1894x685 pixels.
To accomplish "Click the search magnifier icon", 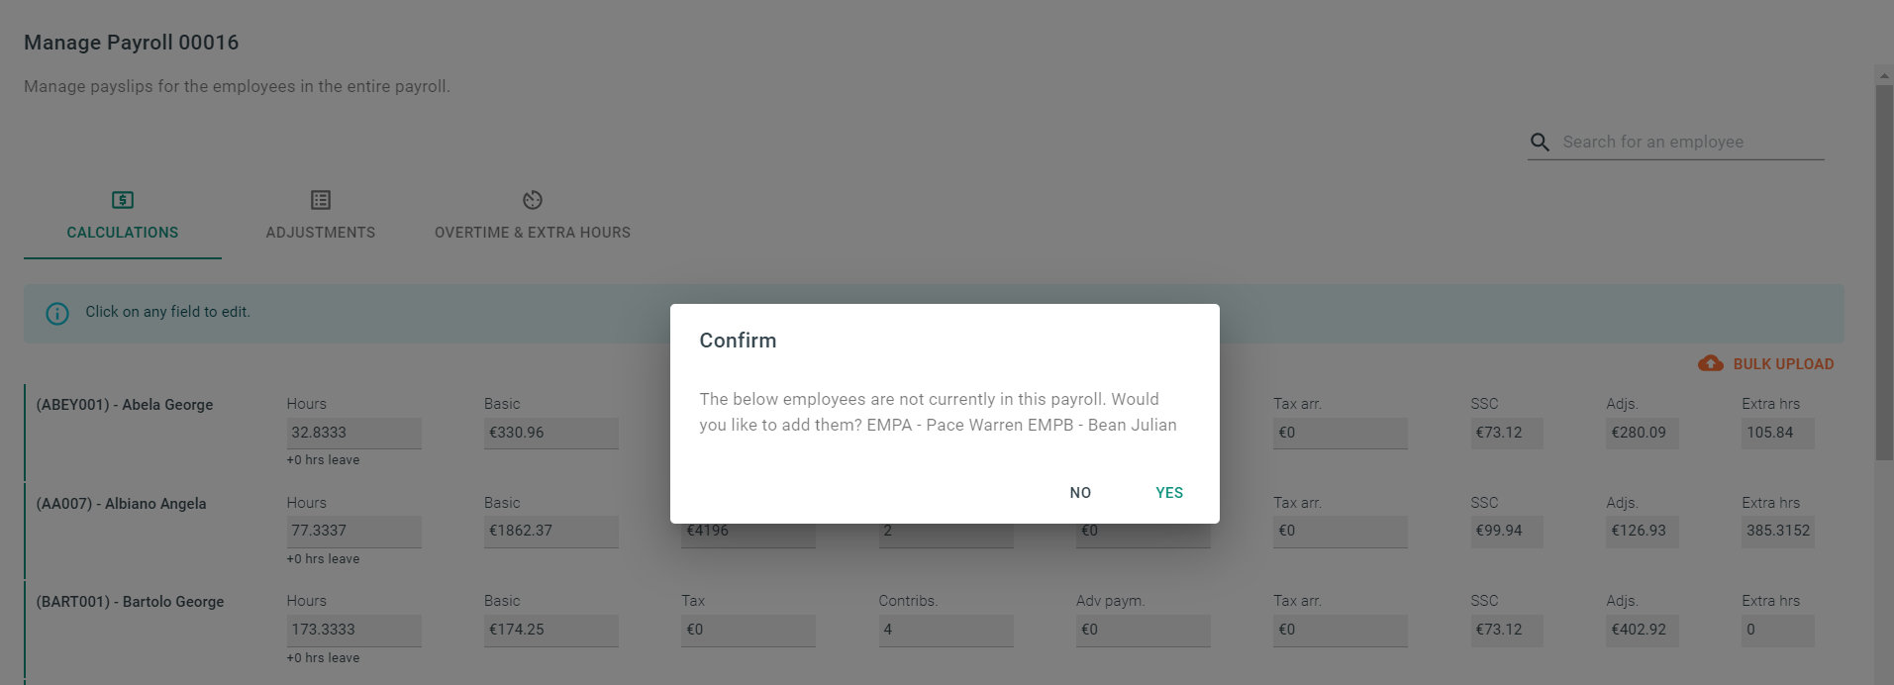I will pos(1540,143).
